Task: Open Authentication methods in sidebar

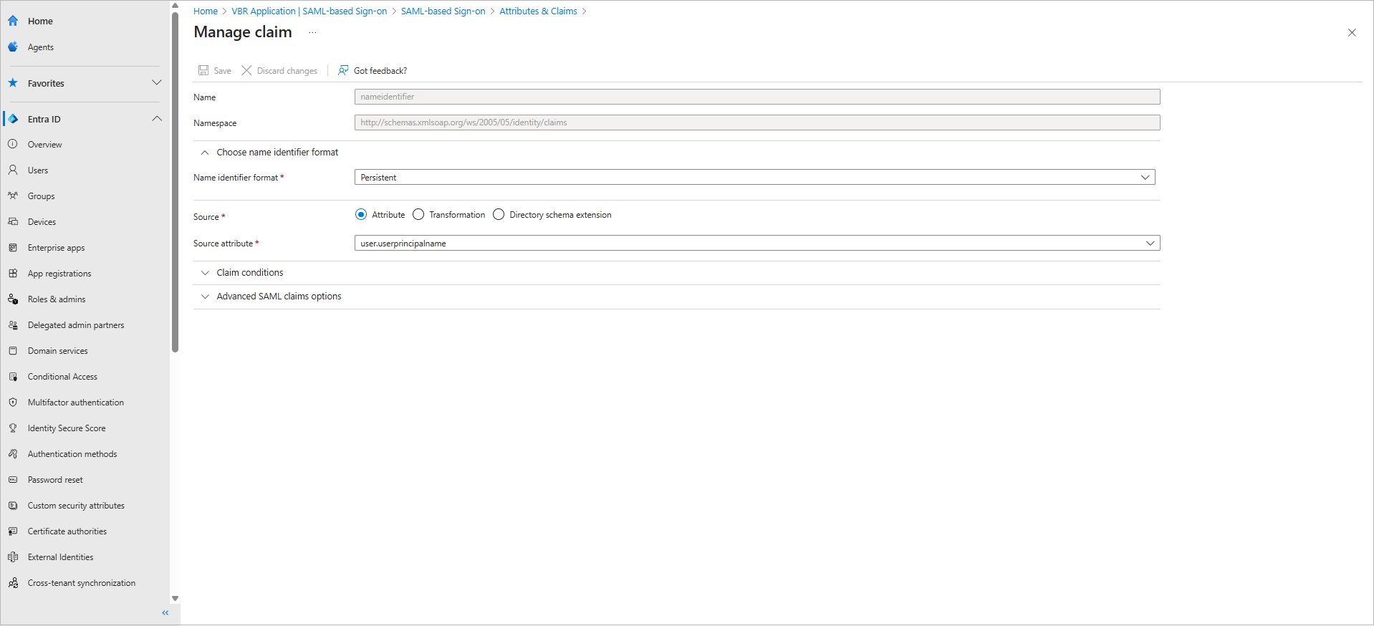Action: [x=72, y=454]
